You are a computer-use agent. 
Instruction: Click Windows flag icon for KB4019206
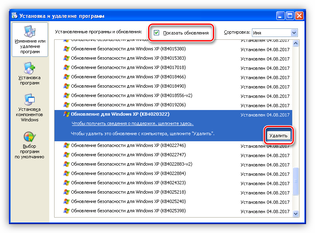(x=66, y=105)
